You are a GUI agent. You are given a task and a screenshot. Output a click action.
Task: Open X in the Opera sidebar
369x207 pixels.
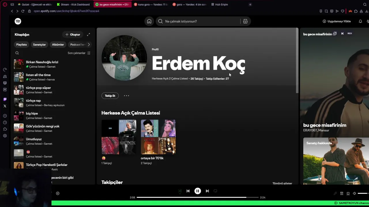point(5,106)
